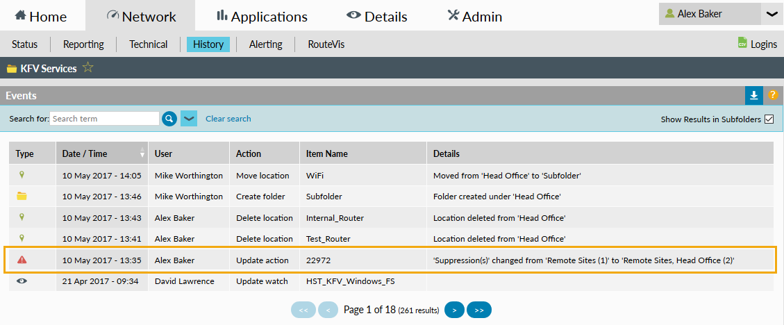Click the CSV file icon beside Logins
The height and width of the screenshot is (325, 784).
tap(742, 43)
